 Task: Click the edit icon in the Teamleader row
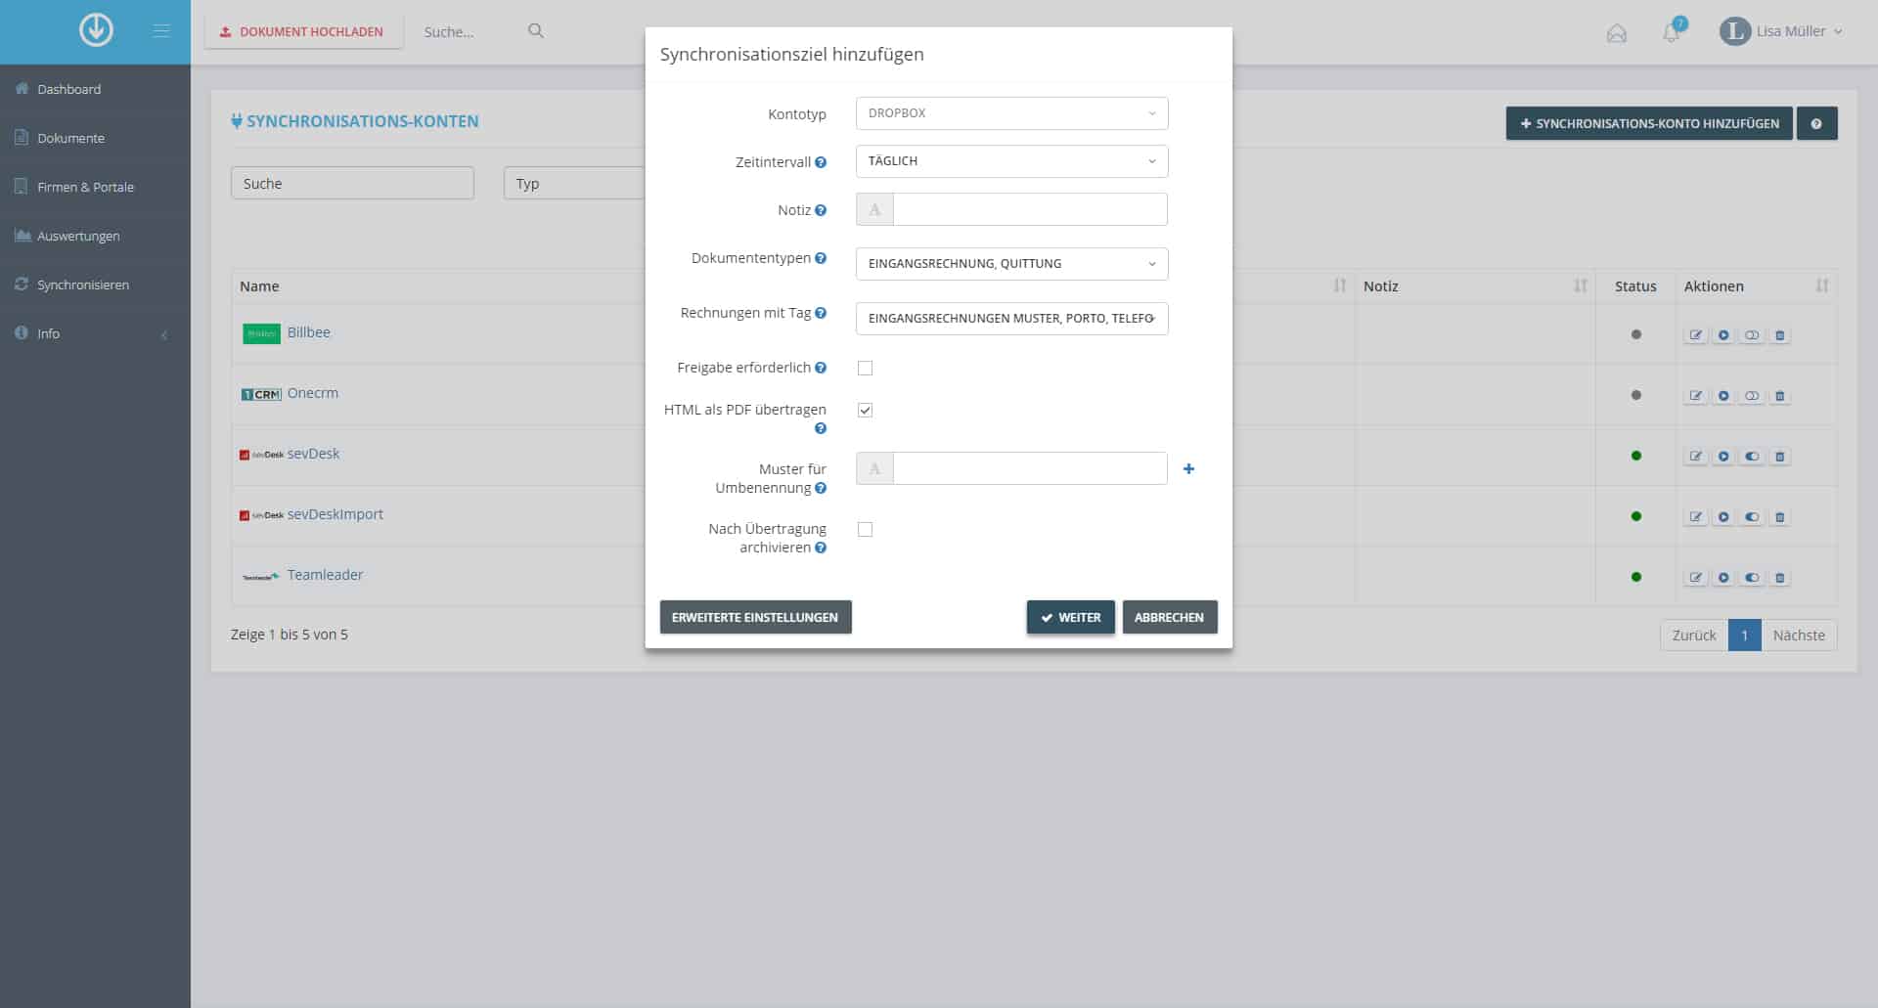1696,578
